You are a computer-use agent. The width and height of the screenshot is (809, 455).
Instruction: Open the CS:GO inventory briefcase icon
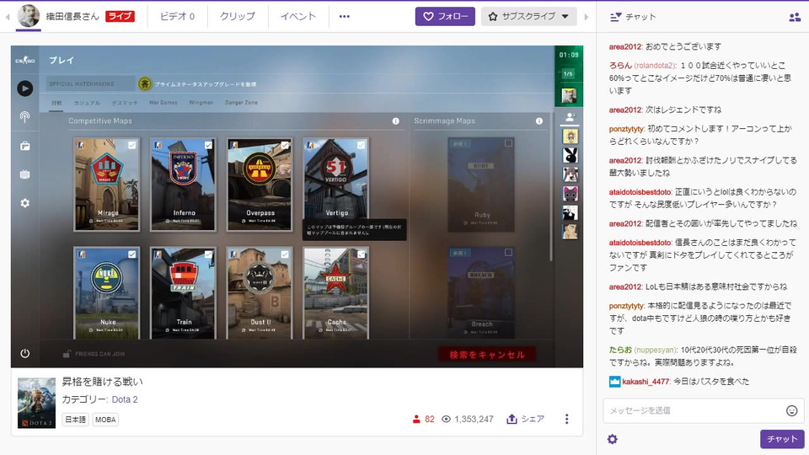24,146
